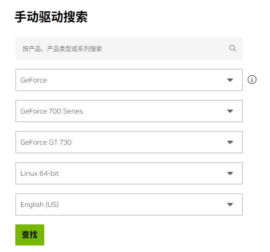Click the arrow icon on GeForce GT 730

tap(230, 142)
